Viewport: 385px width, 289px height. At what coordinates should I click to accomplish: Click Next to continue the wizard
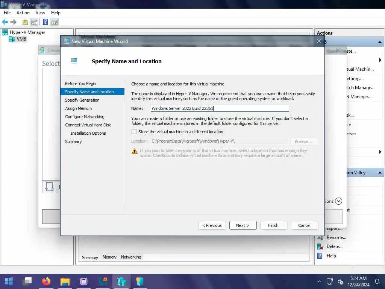(x=243, y=225)
